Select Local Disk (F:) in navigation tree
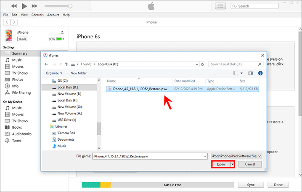302x192 pixels. tap(67, 101)
